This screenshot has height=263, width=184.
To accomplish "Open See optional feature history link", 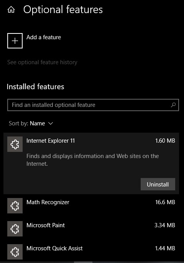I will [x=42, y=62].
